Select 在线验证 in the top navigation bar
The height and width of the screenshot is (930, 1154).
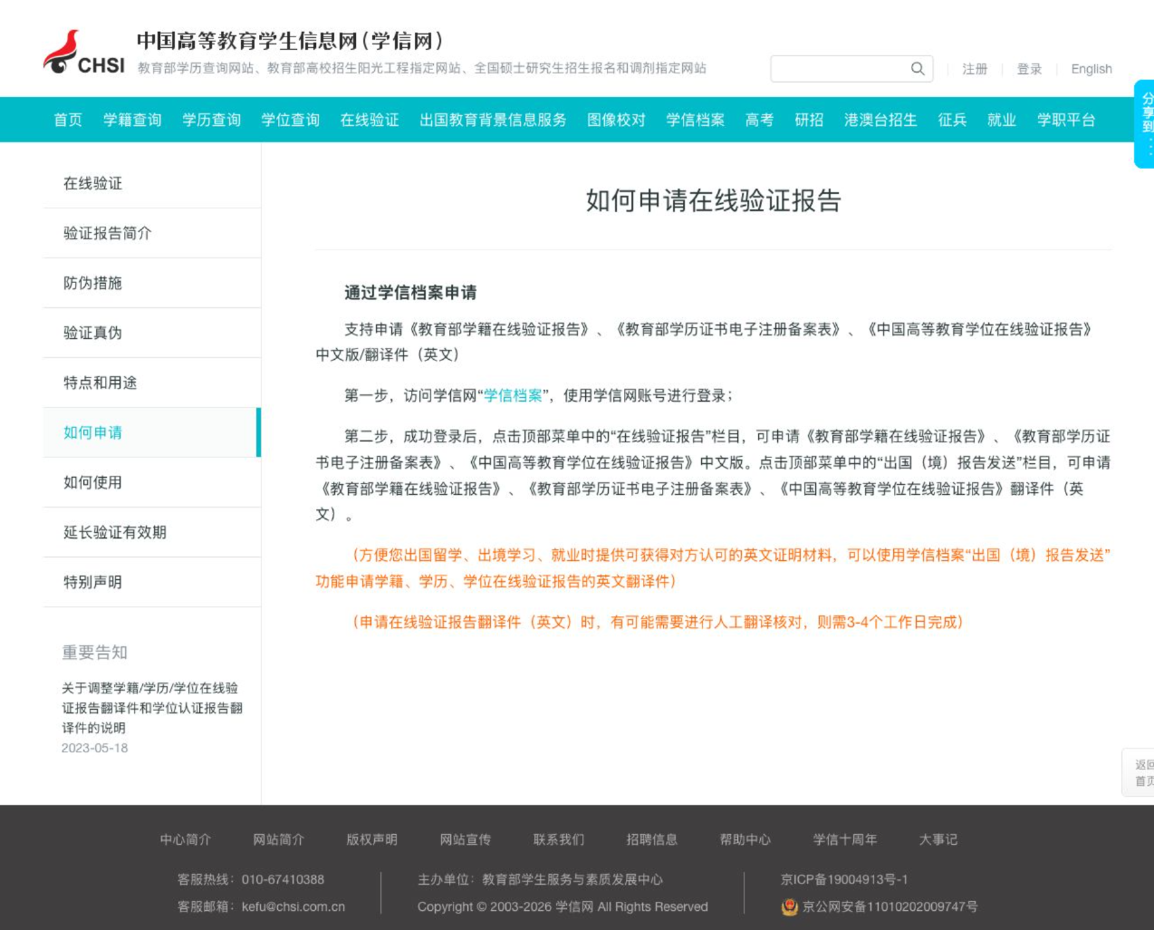click(x=370, y=120)
